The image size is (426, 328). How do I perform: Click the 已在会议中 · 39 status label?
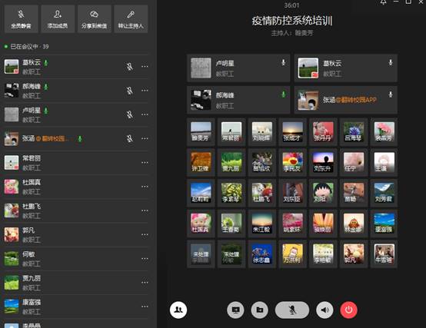click(29, 47)
